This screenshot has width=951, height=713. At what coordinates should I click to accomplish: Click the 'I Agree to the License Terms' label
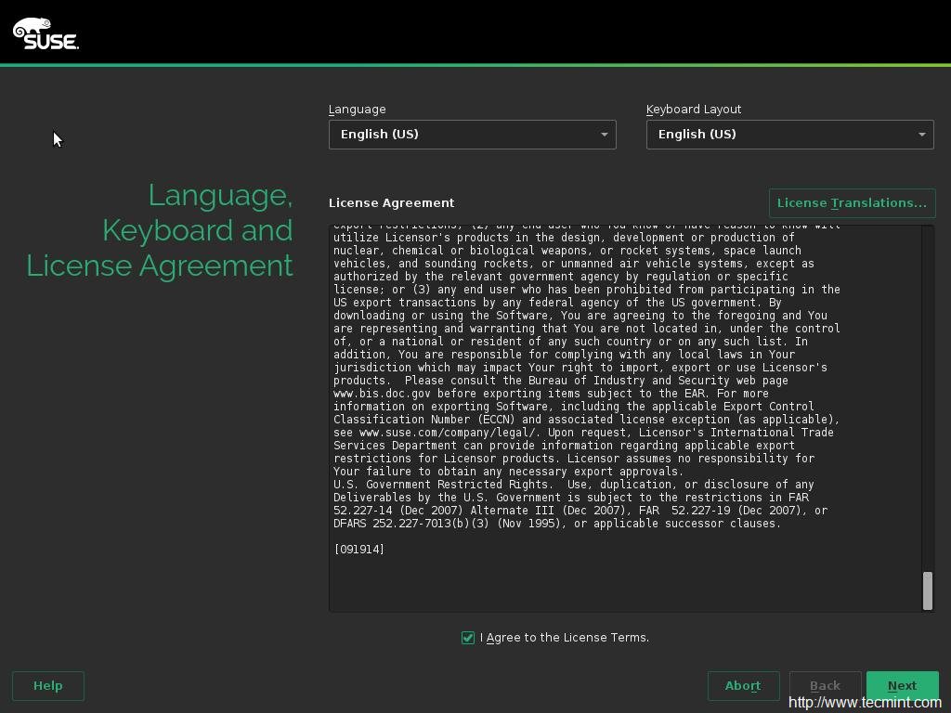pyautogui.click(x=565, y=638)
